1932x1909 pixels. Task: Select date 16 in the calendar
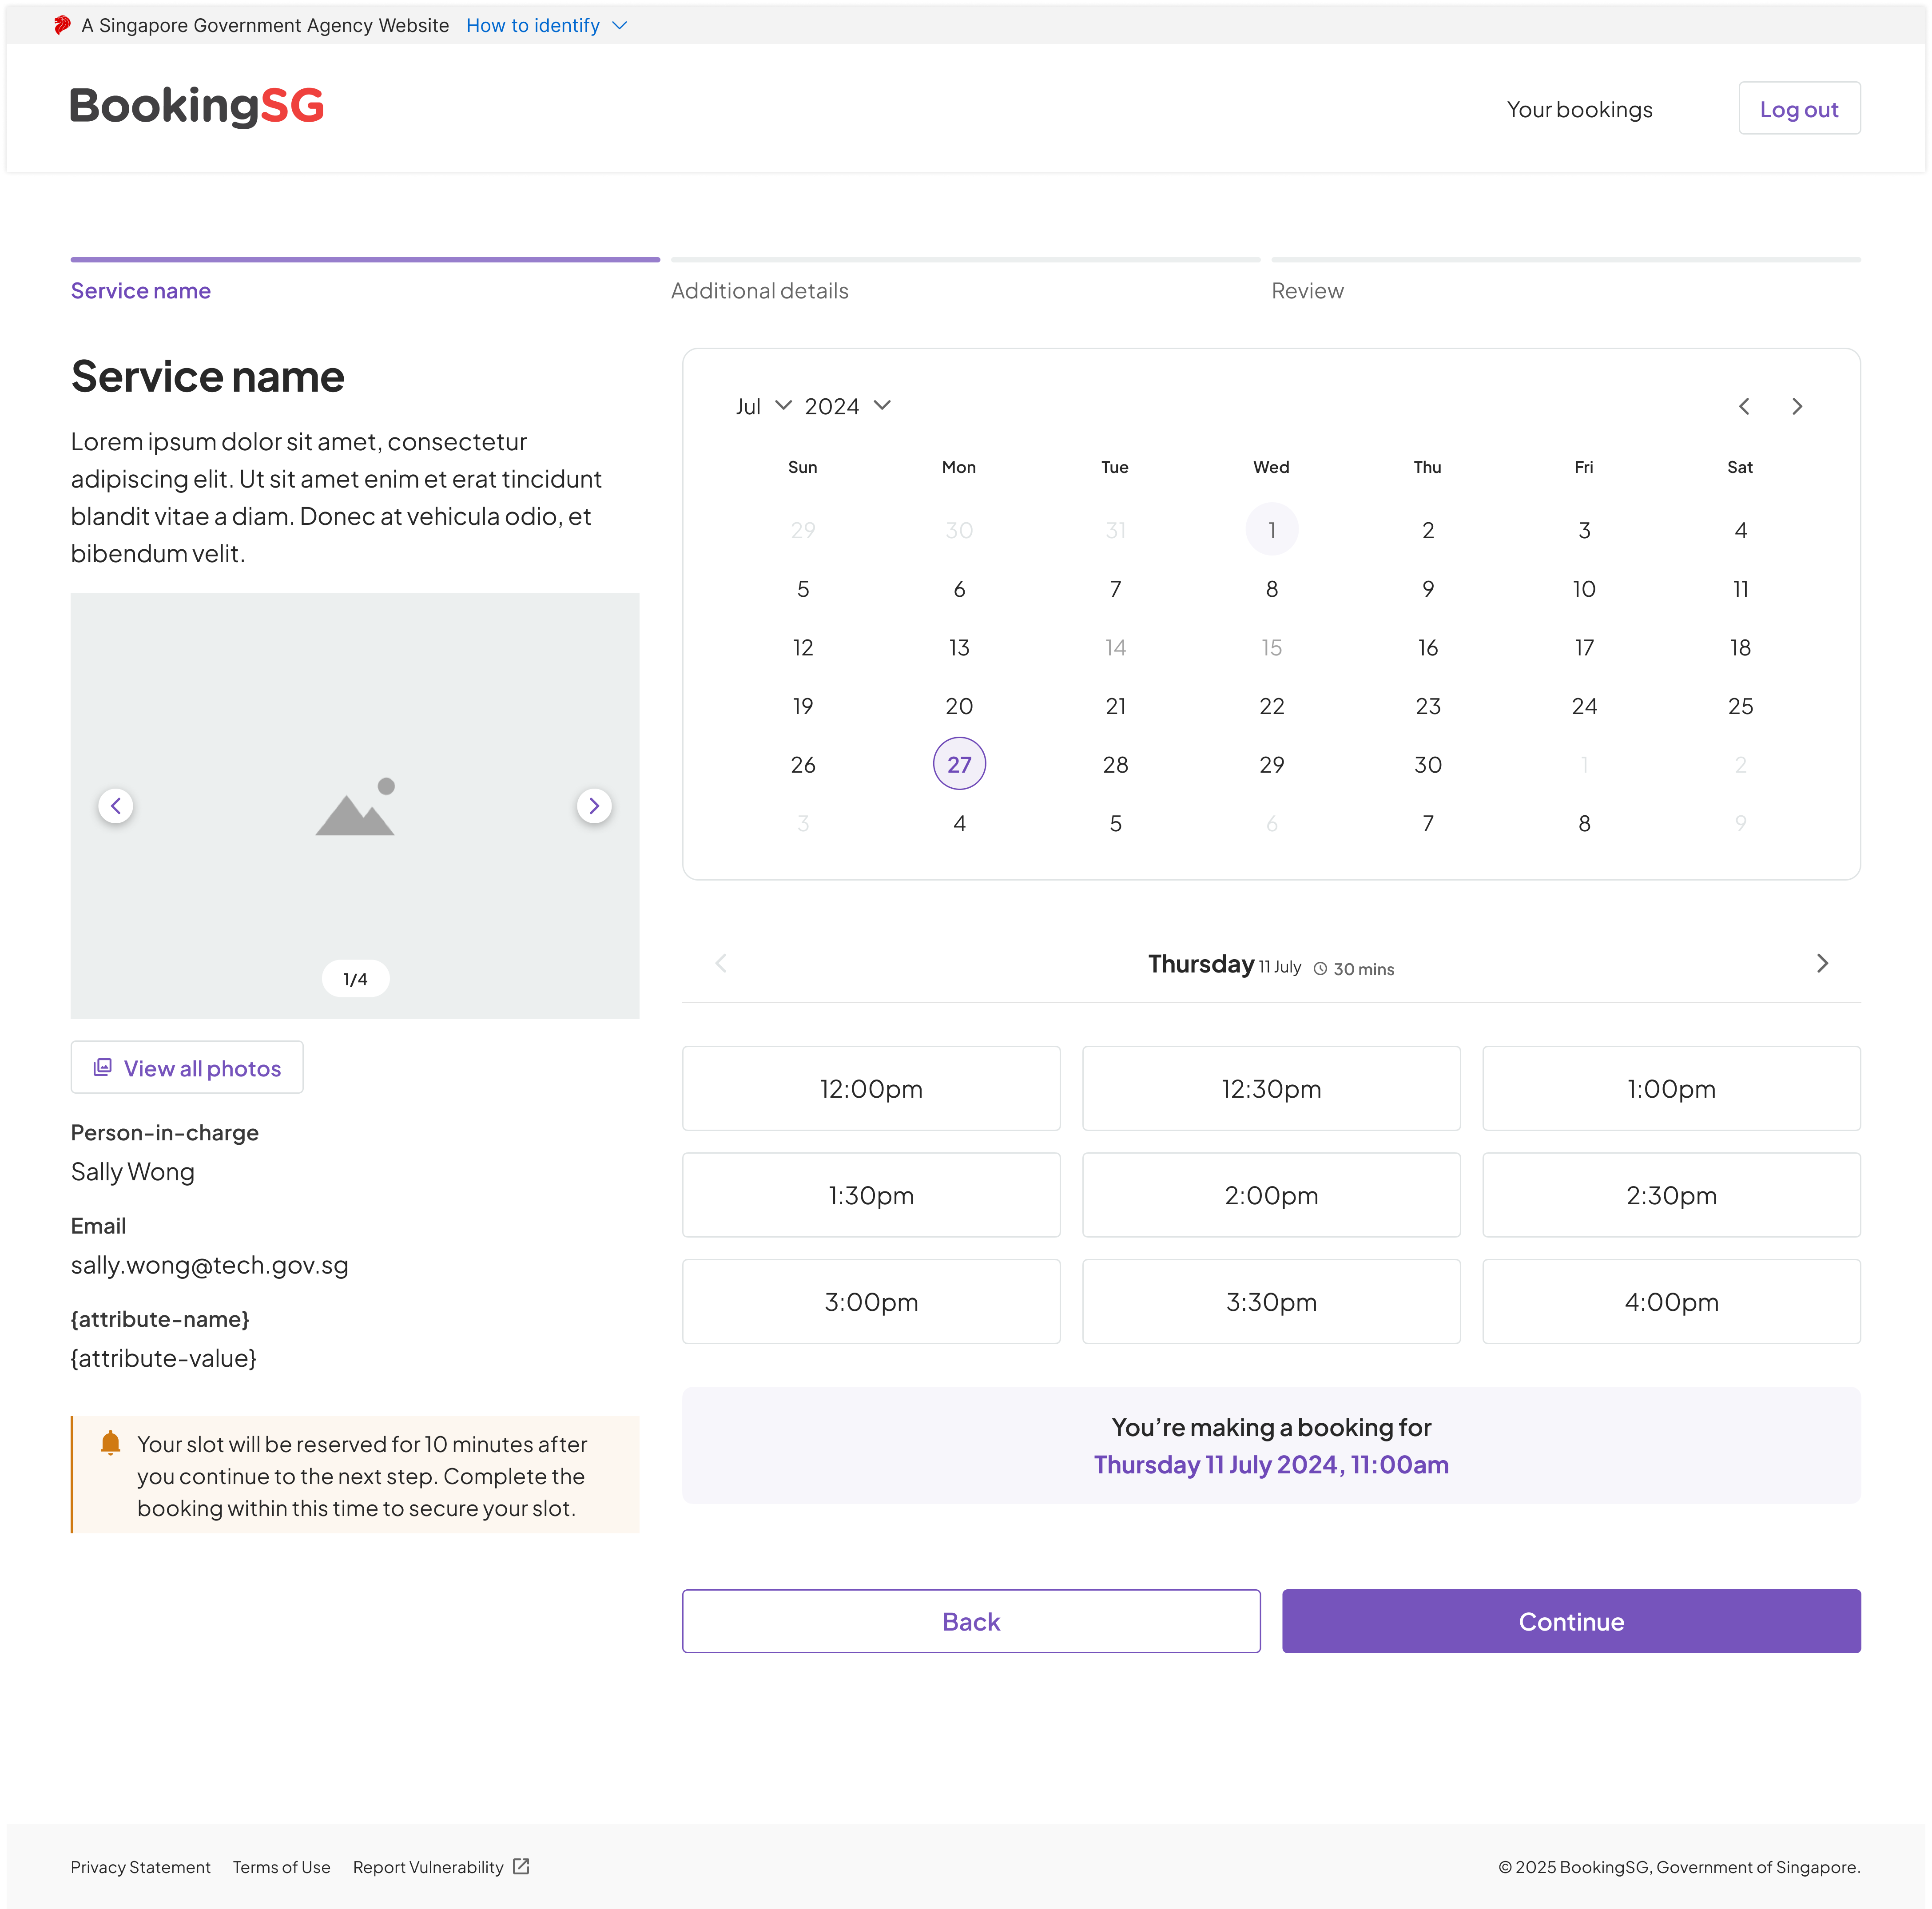(1428, 647)
